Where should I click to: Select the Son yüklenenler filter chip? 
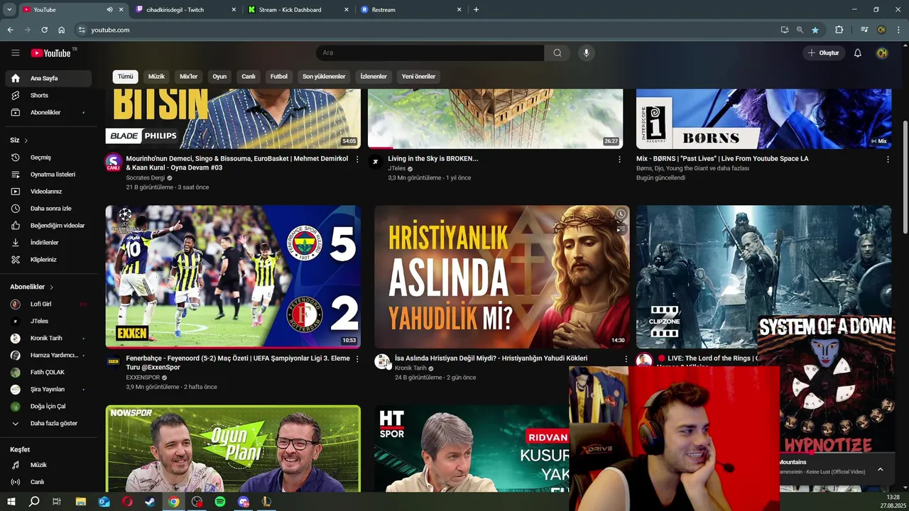pyautogui.click(x=324, y=77)
